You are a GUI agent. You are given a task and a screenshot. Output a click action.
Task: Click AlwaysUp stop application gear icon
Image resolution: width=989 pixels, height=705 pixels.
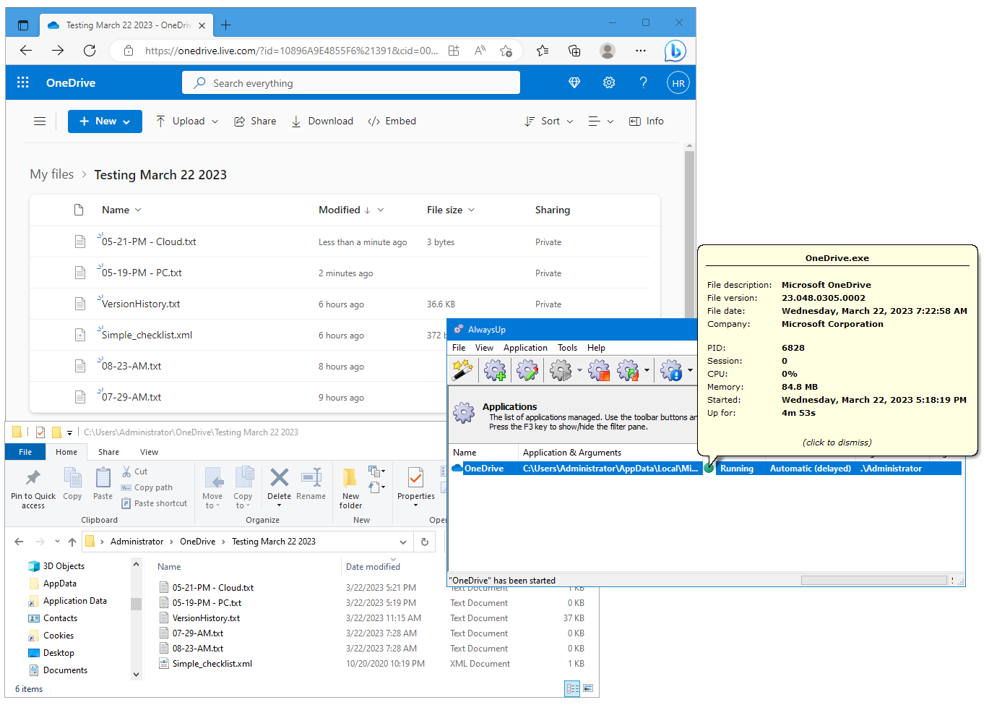click(599, 371)
